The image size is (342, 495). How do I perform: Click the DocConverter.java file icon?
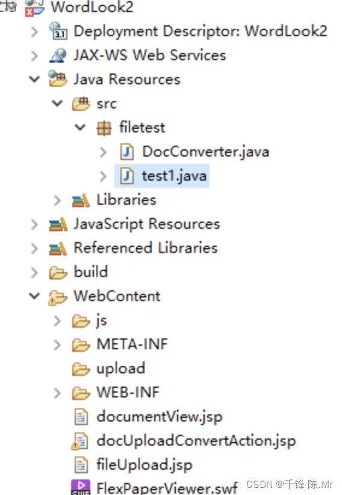[x=127, y=152]
